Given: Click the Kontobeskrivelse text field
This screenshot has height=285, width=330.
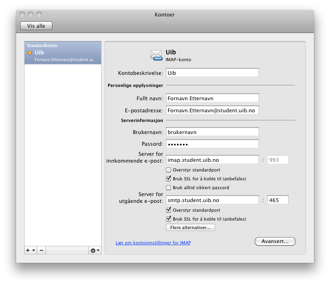Looking at the screenshot, I should (x=212, y=73).
